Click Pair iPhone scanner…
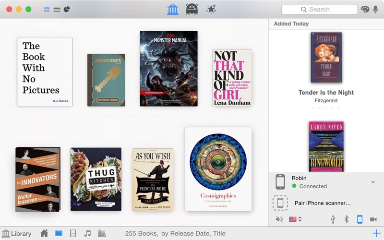384x240 pixels. click(x=323, y=203)
